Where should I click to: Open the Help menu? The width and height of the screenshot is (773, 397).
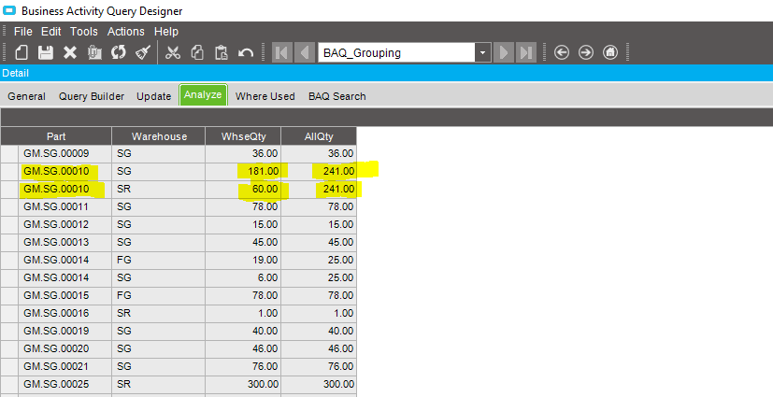click(166, 32)
